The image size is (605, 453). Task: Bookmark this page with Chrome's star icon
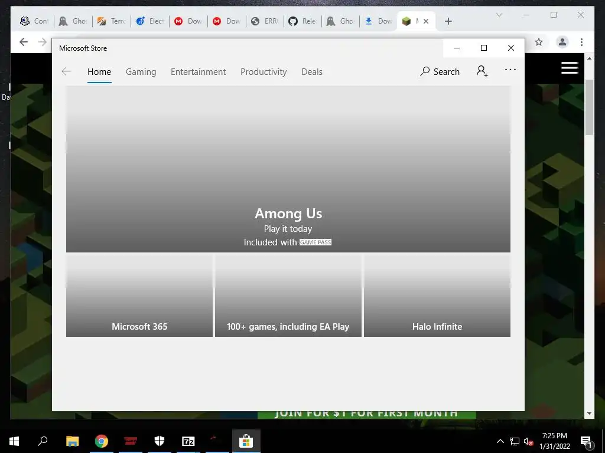click(x=539, y=42)
